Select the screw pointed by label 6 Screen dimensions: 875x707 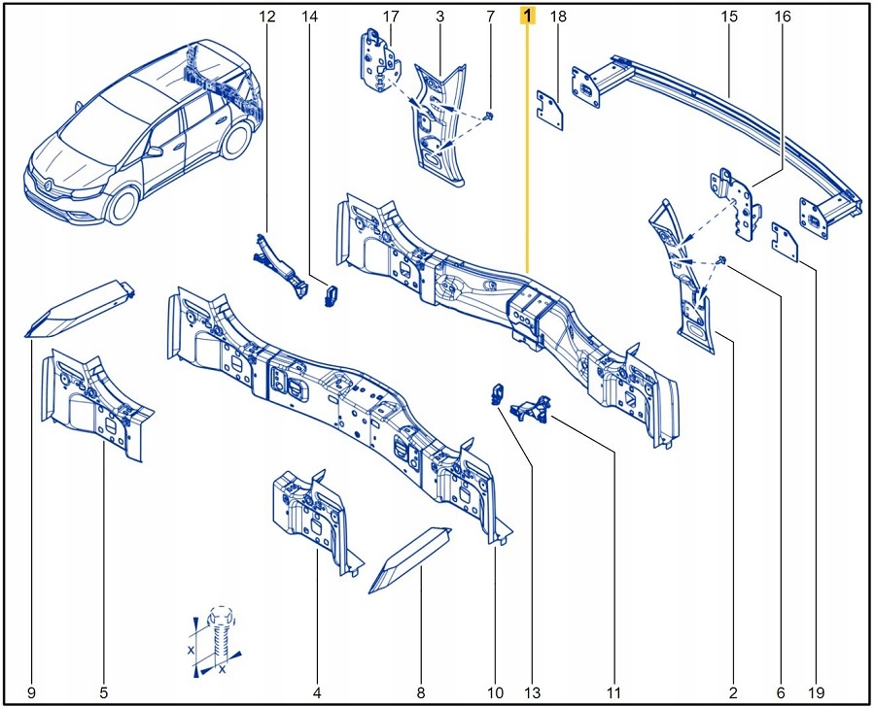click(x=722, y=260)
